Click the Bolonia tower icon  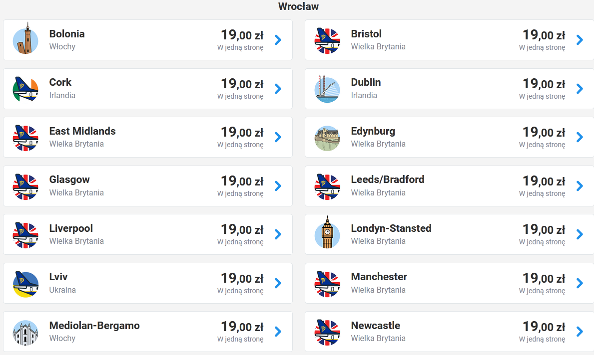[x=25, y=38]
